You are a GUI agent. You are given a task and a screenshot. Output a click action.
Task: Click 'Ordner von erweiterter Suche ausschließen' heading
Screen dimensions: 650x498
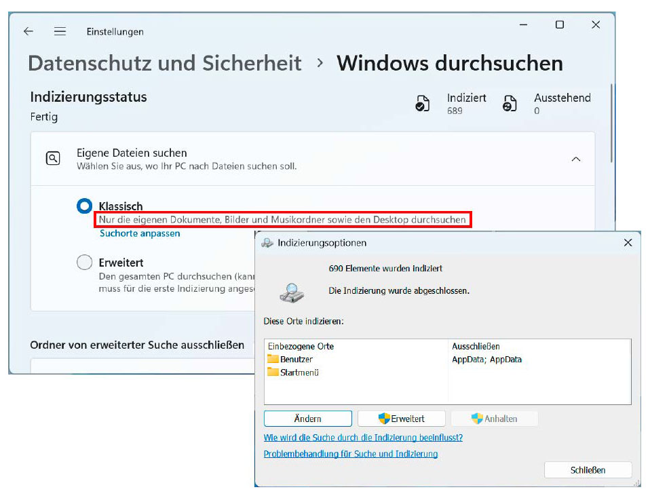(x=137, y=345)
